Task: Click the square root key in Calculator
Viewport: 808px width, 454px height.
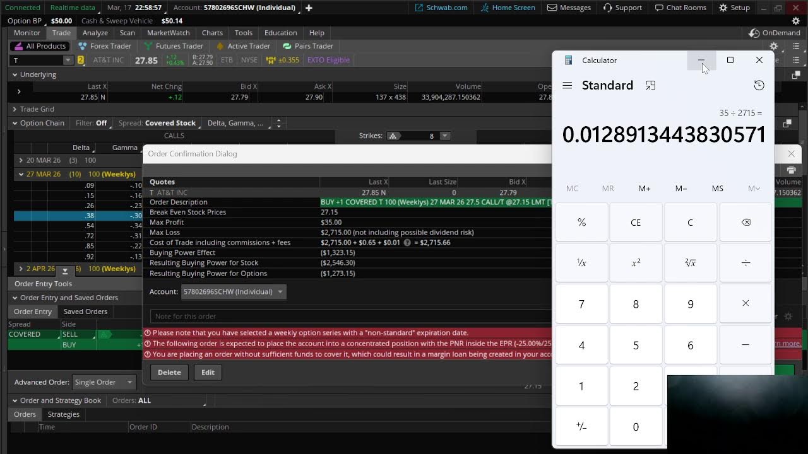Action: 690,263
